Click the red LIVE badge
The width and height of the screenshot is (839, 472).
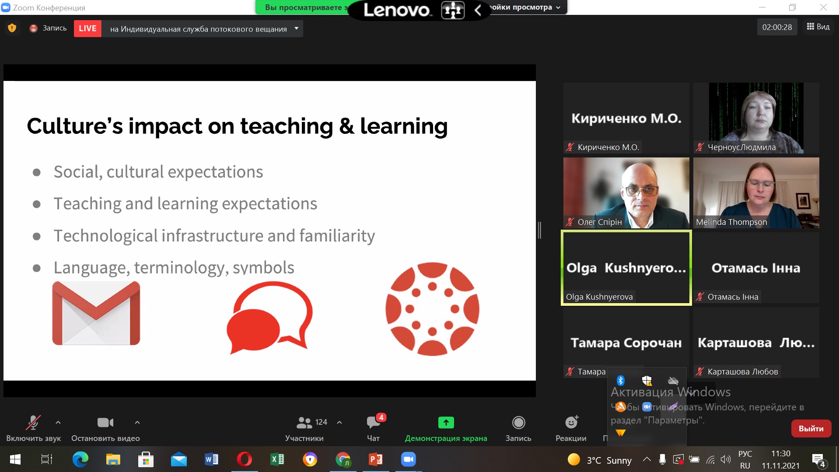coord(87,28)
